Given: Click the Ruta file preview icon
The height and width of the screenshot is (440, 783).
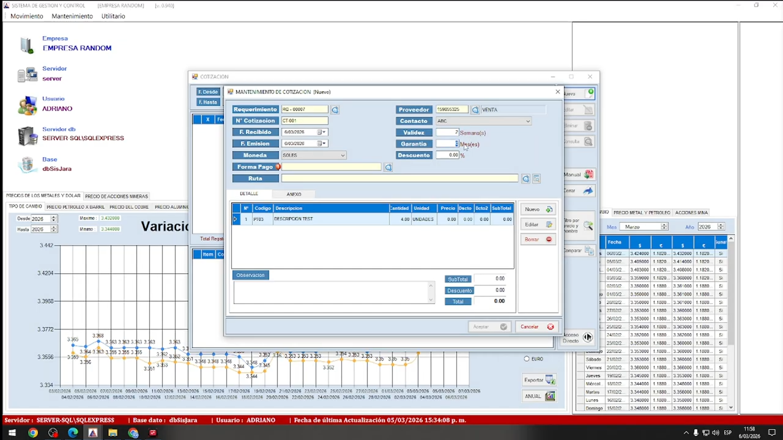Looking at the screenshot, I should pos(536,178).
